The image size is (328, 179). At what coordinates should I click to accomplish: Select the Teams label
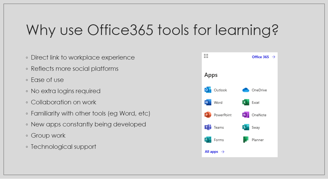coord(219,127)
